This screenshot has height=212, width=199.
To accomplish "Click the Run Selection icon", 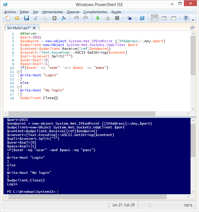I will click(x=107, y=18).
